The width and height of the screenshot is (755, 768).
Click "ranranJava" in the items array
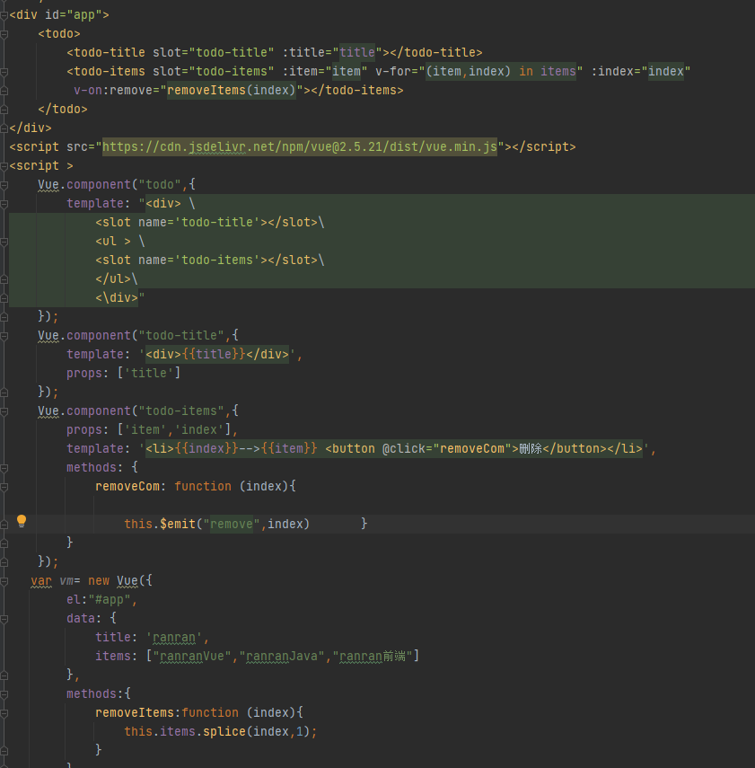pos(282,657)
